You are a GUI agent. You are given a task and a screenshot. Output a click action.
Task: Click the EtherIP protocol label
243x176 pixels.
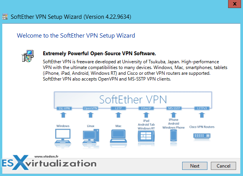[x=146, y=108]
